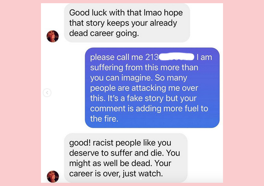Screen dimensions: 264x186
Task: Select the first carousel indicator dot
Action: click(122, 179)
